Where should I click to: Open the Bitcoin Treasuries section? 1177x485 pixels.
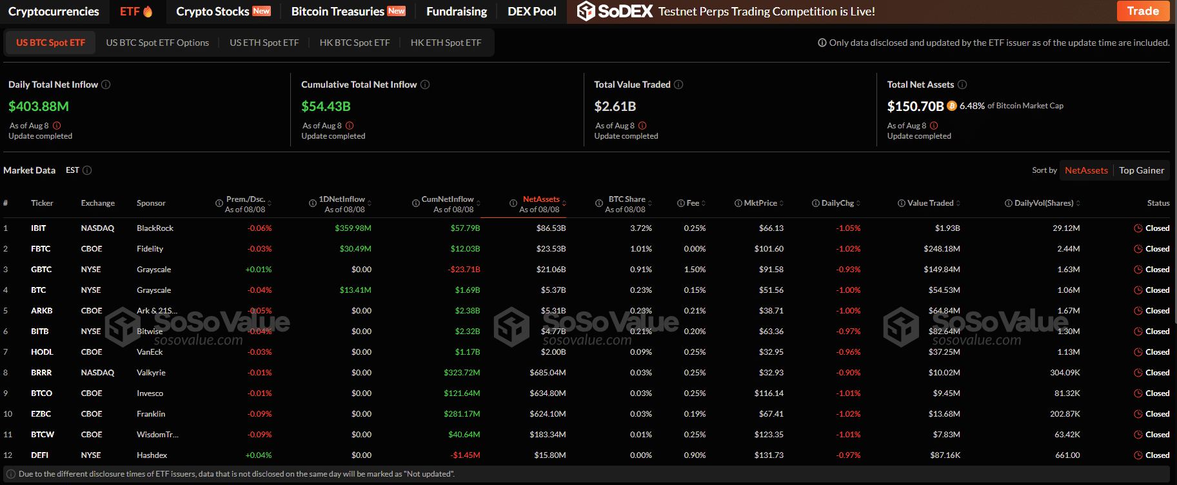point(348,12)
